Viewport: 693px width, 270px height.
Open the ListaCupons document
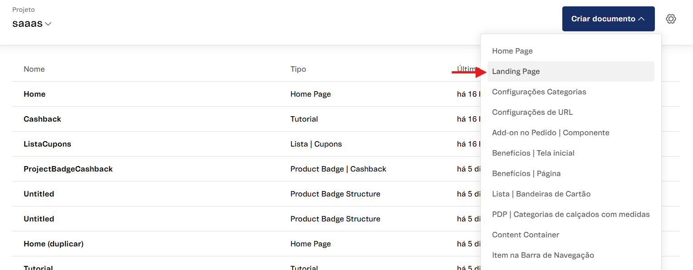47,144
